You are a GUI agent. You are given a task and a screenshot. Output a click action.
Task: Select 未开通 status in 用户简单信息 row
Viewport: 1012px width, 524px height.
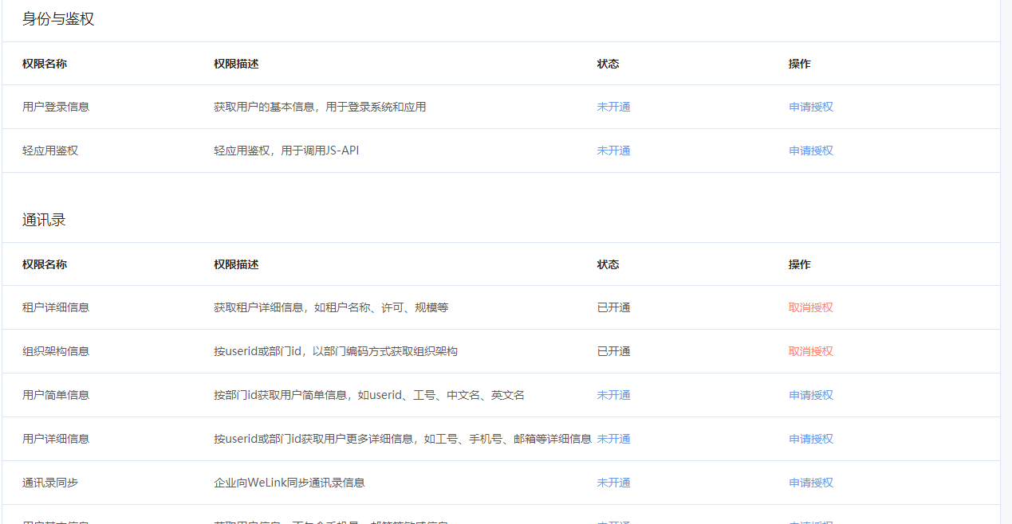click(x=613, y=395)
